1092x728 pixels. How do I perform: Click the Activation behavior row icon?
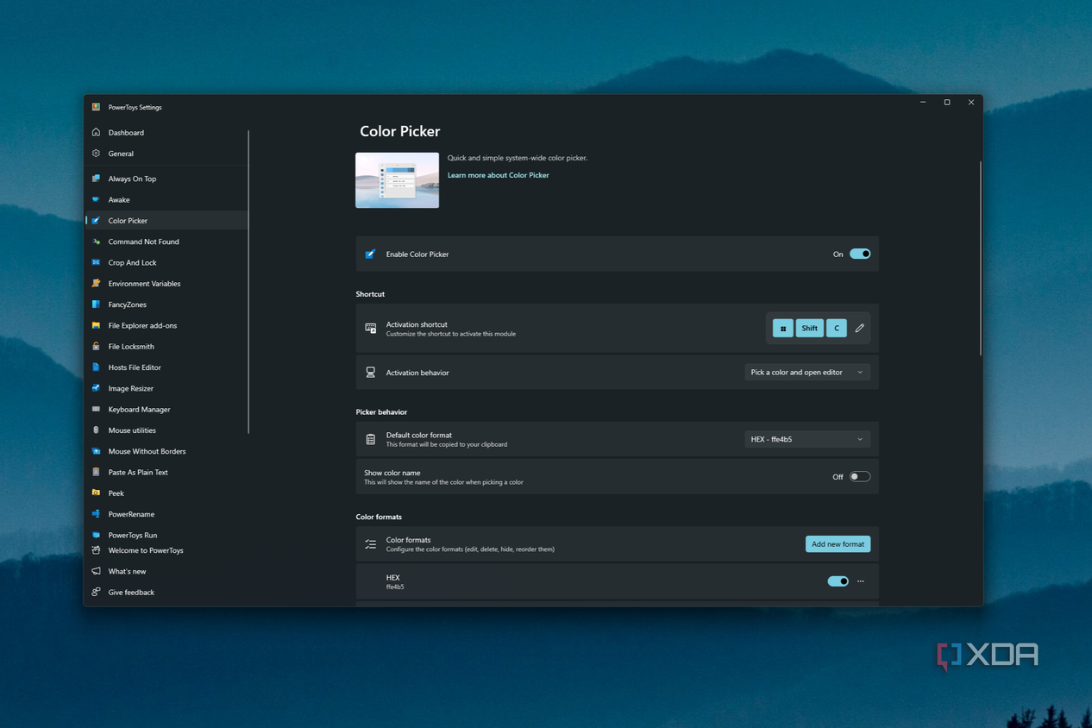(371, 373)
